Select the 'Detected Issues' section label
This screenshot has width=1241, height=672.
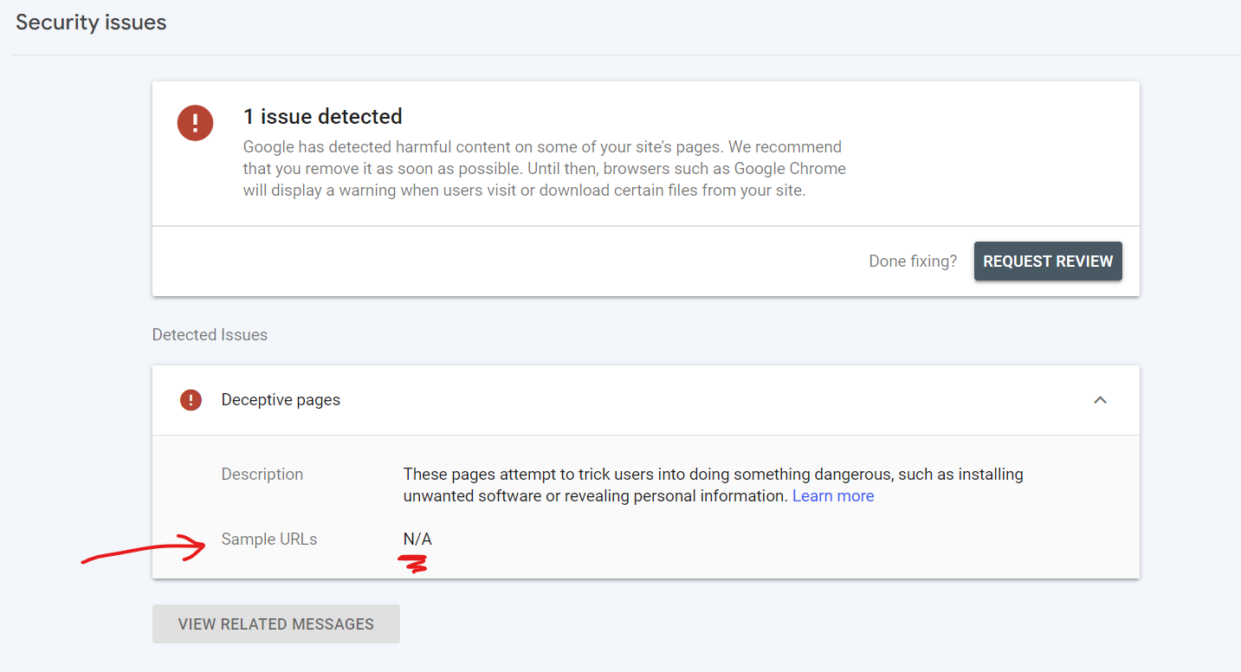(x=210, y=334)
